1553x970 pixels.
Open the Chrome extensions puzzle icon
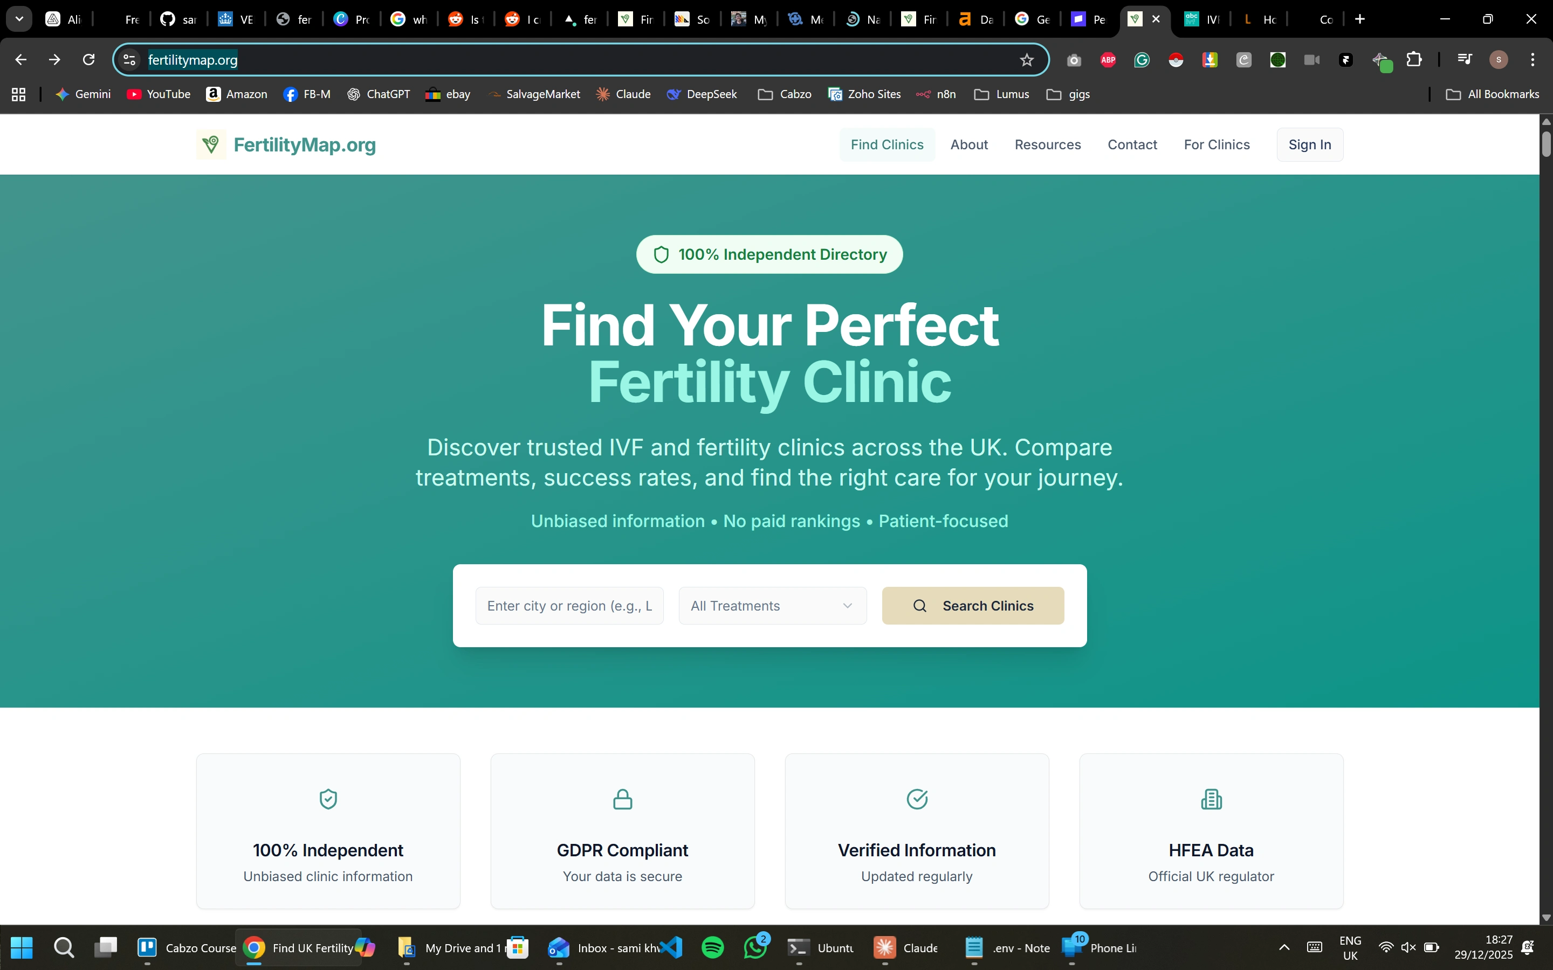(1414, 60)
